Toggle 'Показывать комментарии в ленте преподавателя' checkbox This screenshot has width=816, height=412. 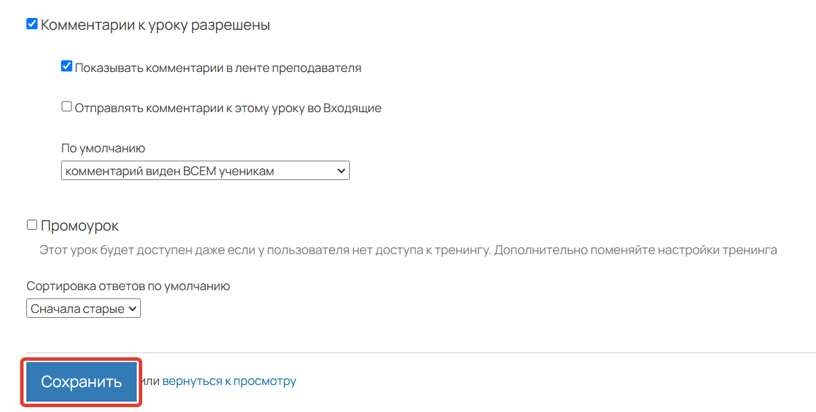click(67, 66)
